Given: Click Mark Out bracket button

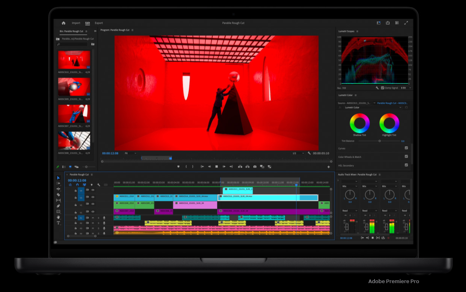Looking at the screenshot, I should point(193,167).
